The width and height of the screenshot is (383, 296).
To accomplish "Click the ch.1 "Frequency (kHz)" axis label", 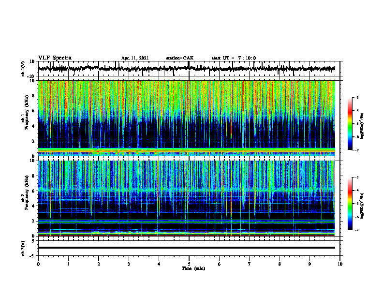I will click(27, 111).
